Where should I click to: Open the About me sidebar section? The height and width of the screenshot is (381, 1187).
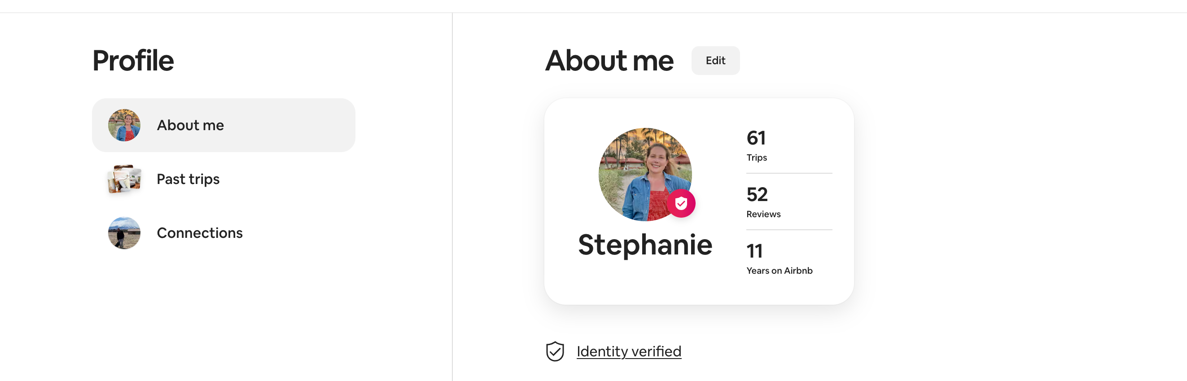[223, 125]
